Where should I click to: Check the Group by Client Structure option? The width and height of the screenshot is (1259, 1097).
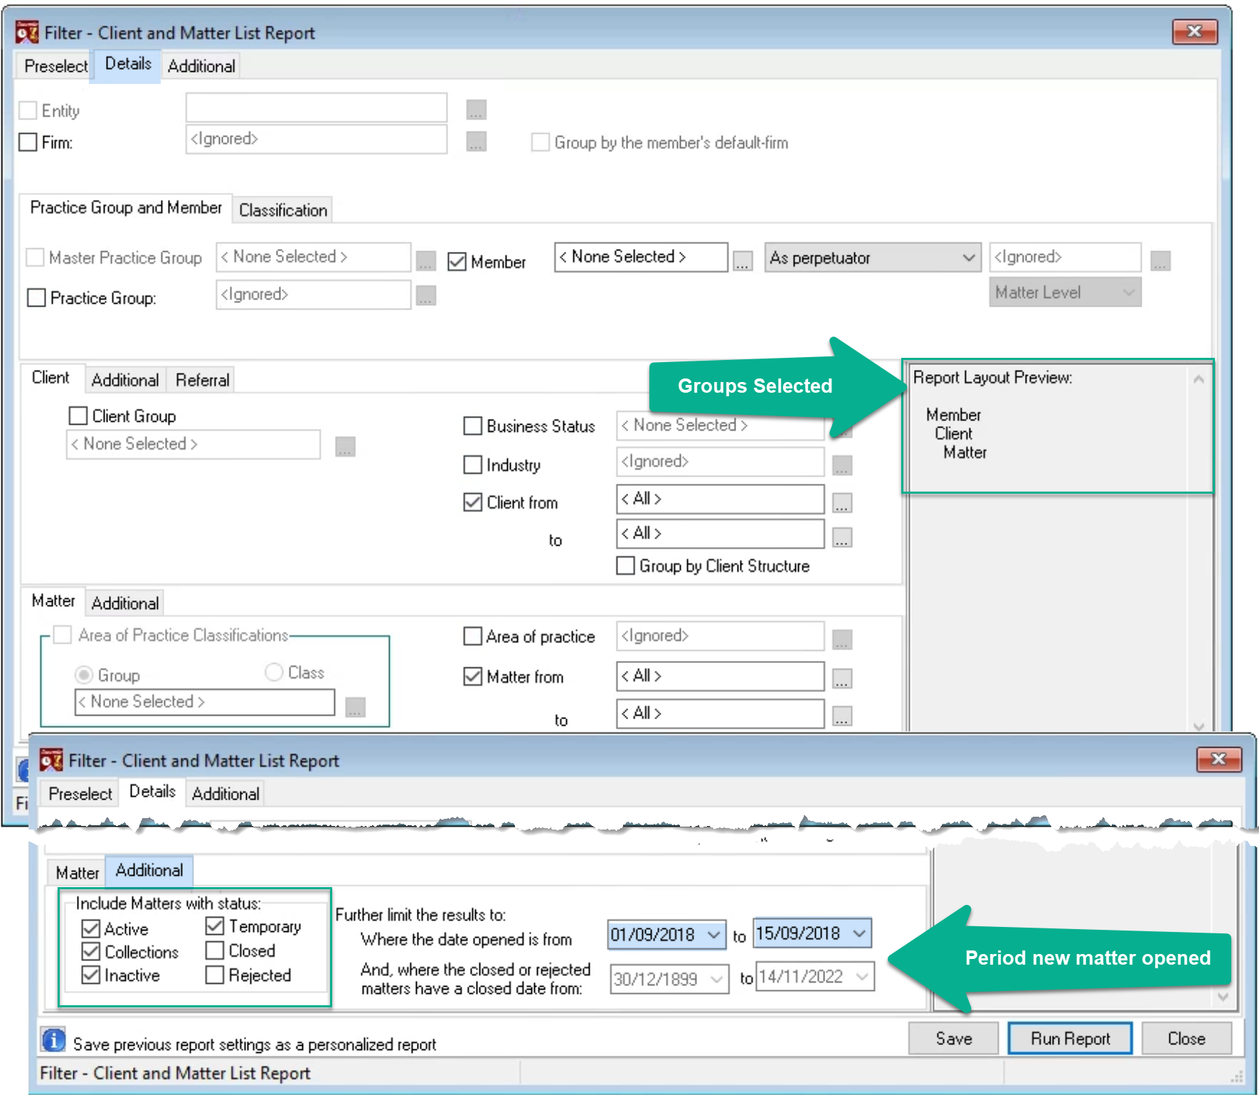coord(625,566)
